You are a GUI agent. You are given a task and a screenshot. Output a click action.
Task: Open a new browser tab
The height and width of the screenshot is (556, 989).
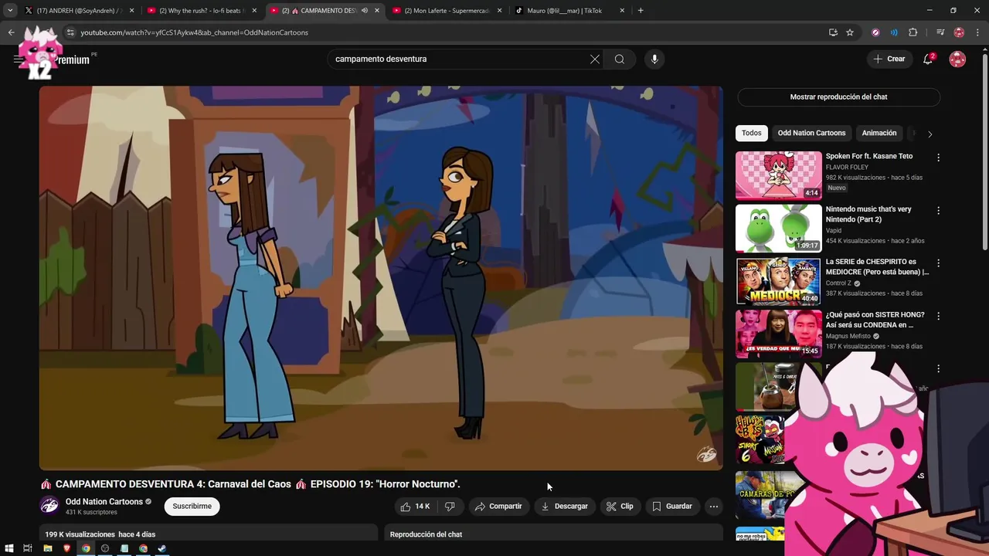click(641, 11)
